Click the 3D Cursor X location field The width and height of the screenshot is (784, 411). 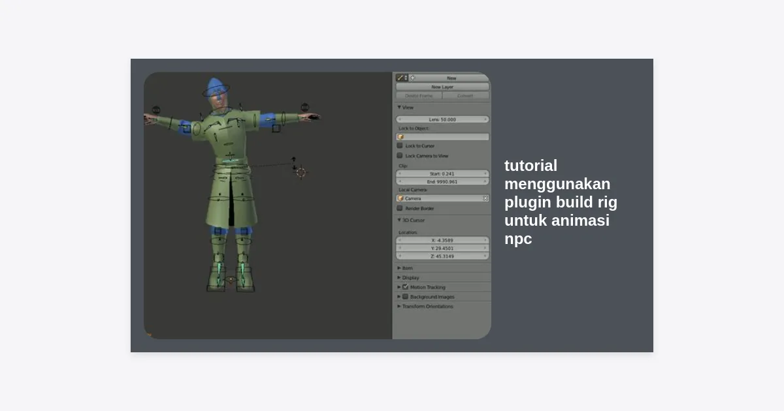tap(442, 240)
